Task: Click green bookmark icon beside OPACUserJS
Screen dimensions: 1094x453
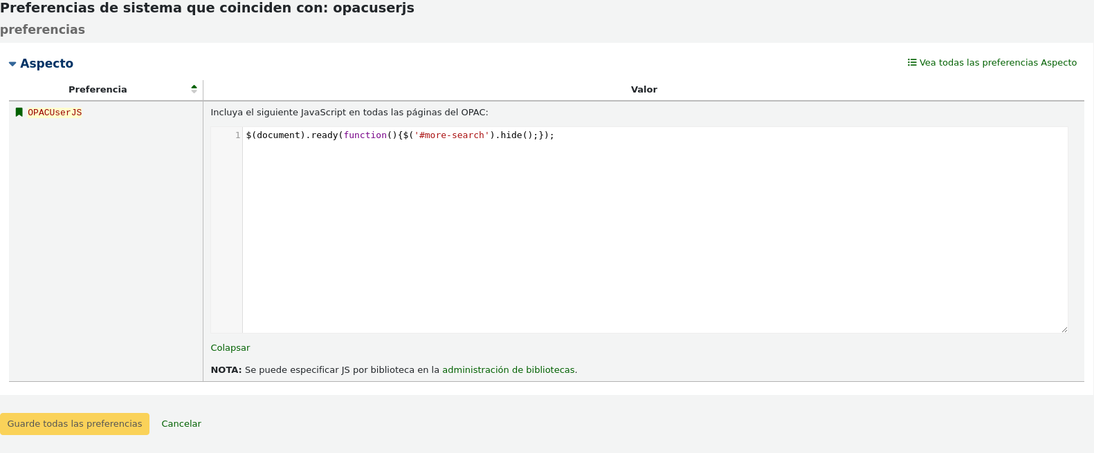Action: [x=19, y=113]
